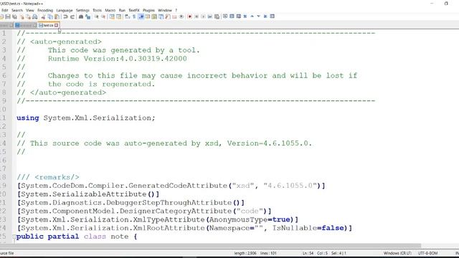Toggle synchronized vertical scrolling
The image size is (459, 258).
112,16
